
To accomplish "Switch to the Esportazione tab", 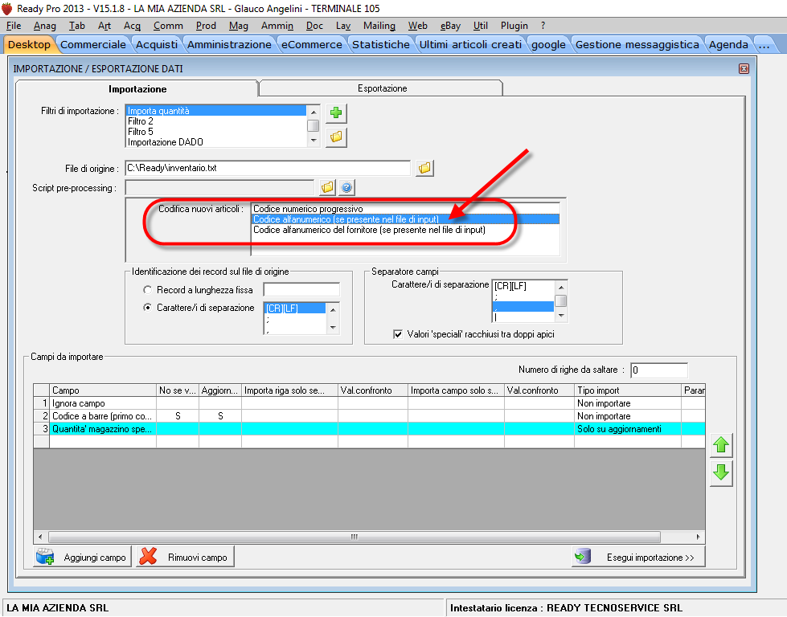I will [382, 88].
